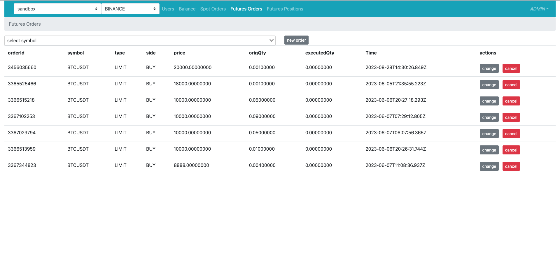Change order 3367102253
The width and height of the screenshot is (560, 280).
[489, 117]
